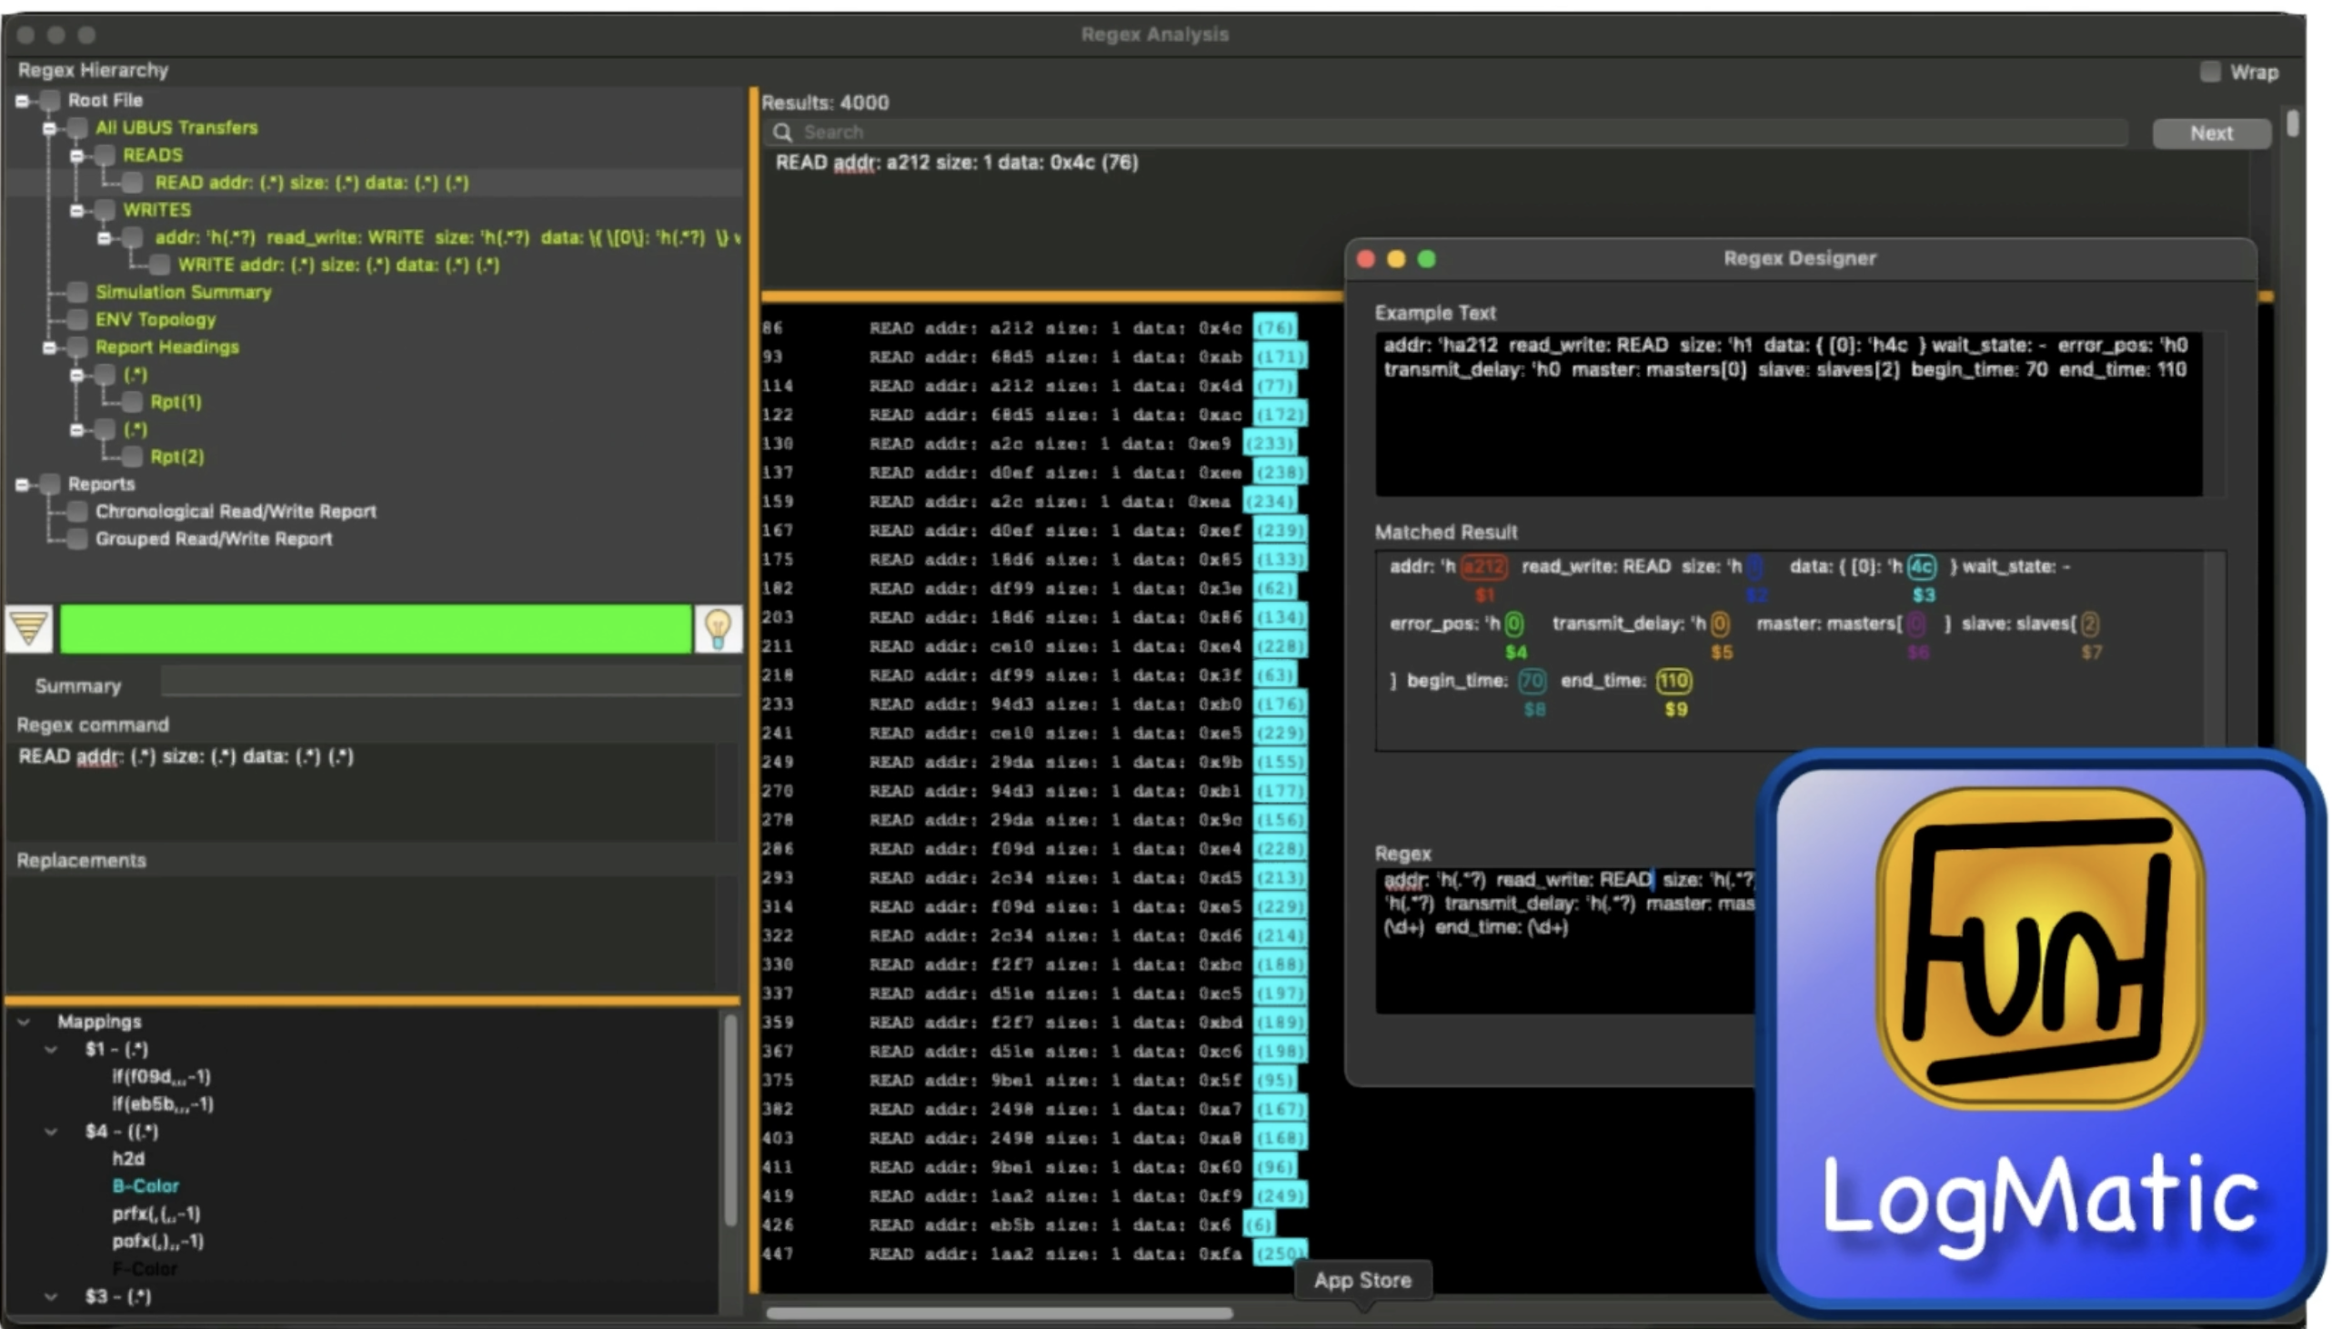Click the Mappings panel vertical scrollbar

(x=729, y=1119)
